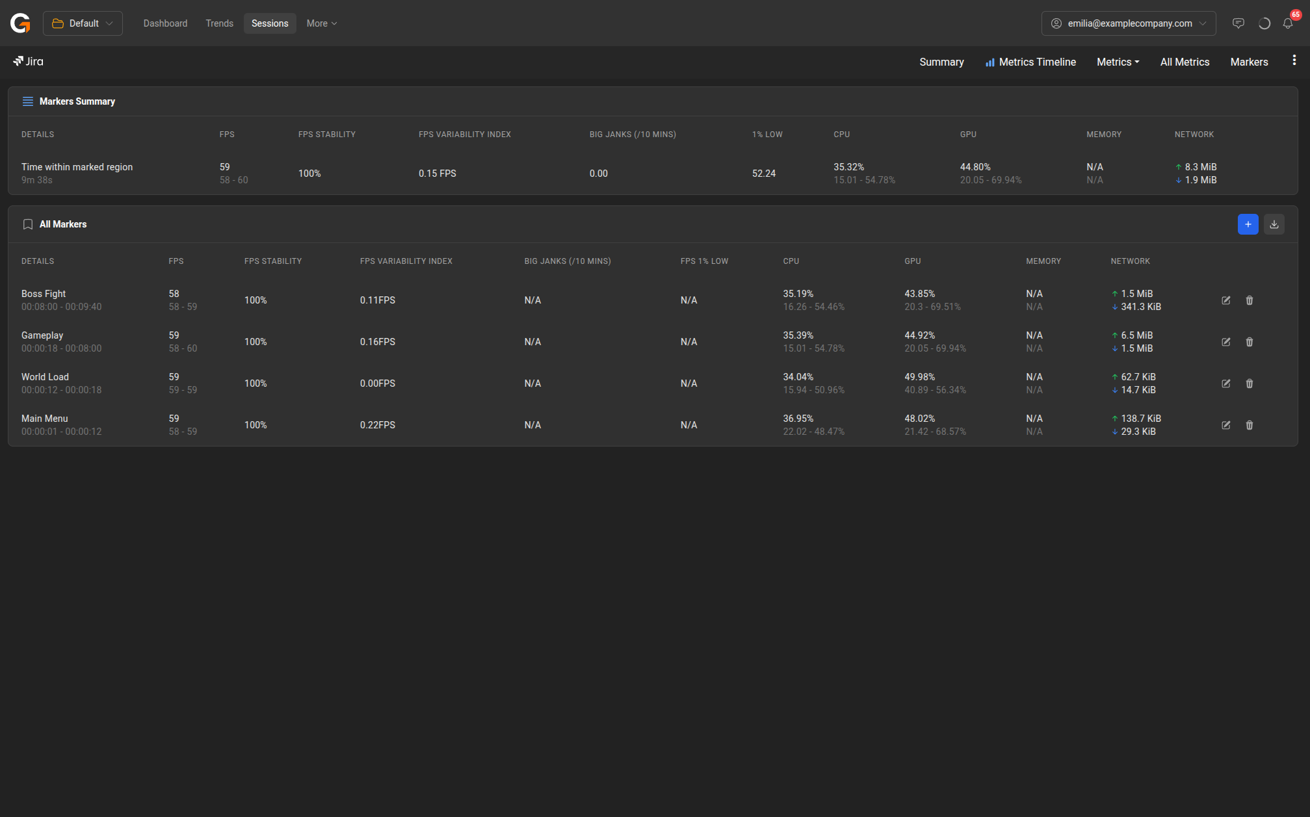Click the loading spinner icon in header

1264,23
